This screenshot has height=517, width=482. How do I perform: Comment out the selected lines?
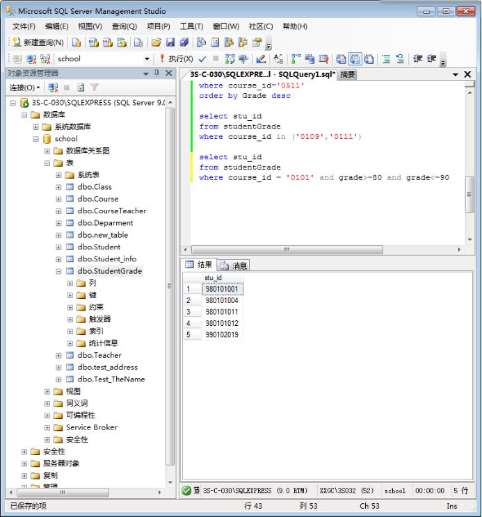coord(386,59)
